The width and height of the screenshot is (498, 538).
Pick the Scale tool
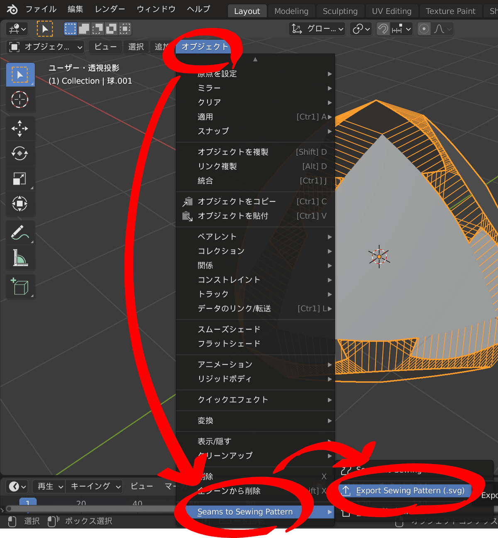point(20,179)
